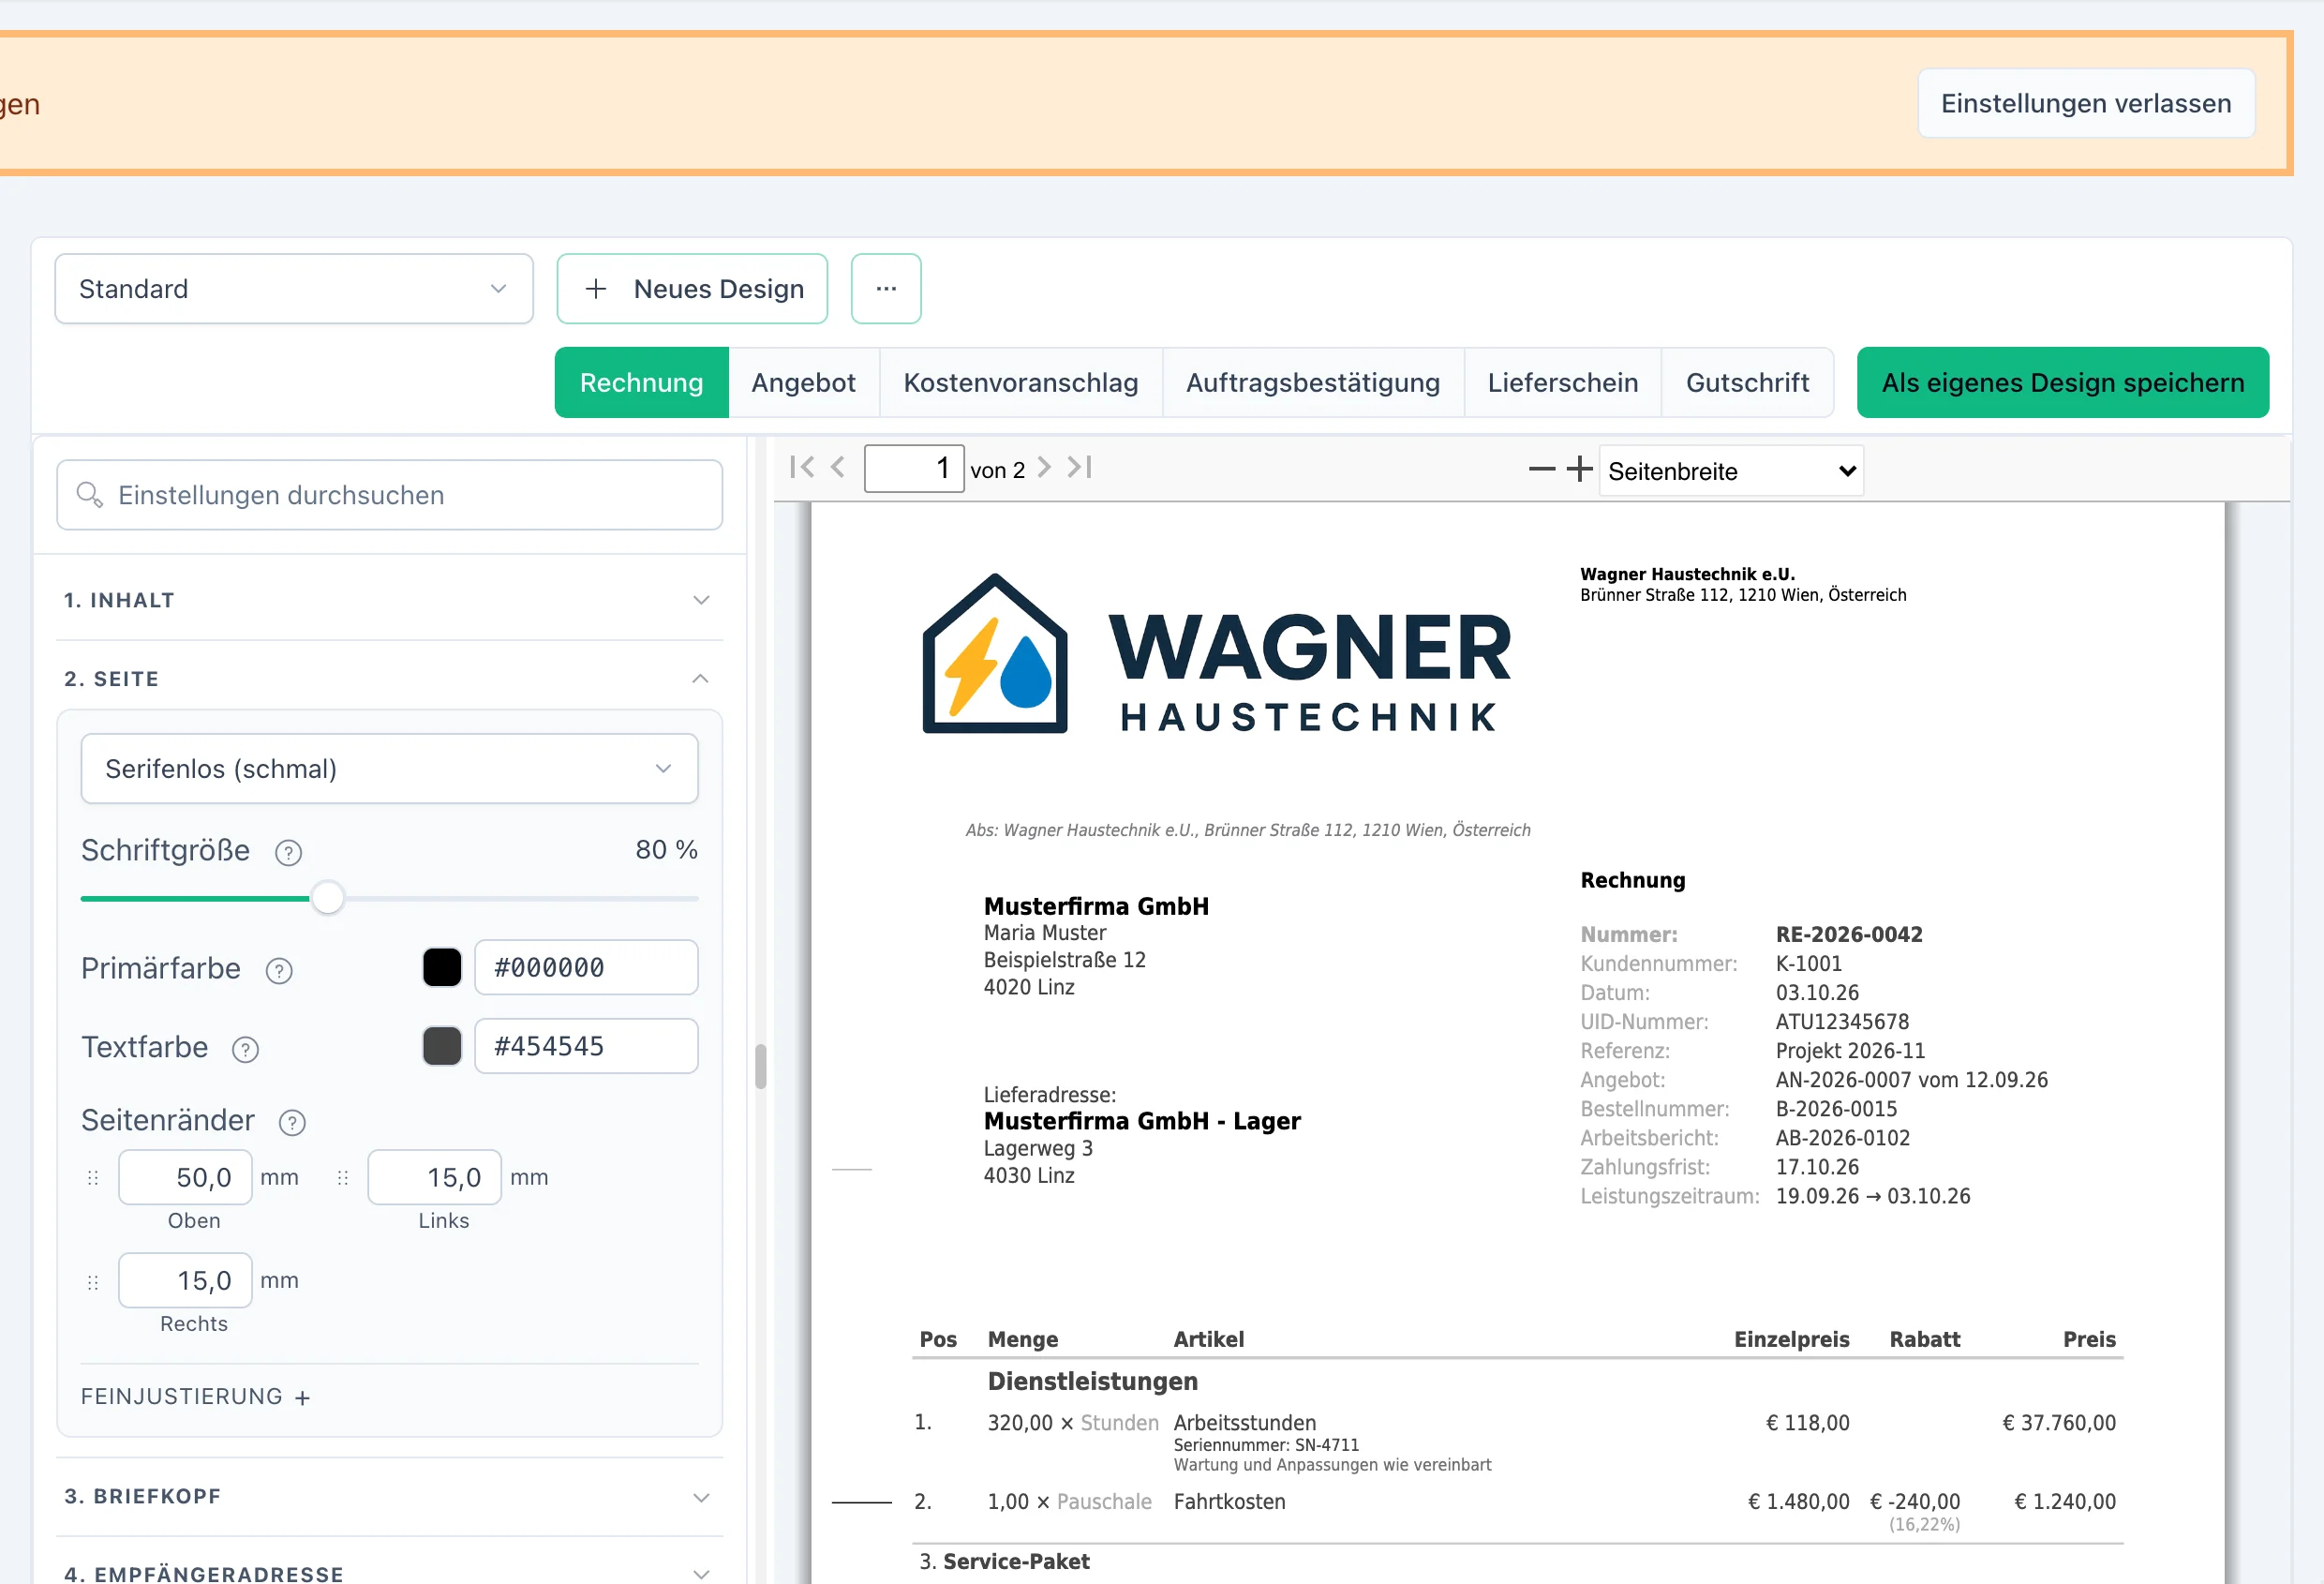
Task: Go to first page of preview
Action: 802,467
